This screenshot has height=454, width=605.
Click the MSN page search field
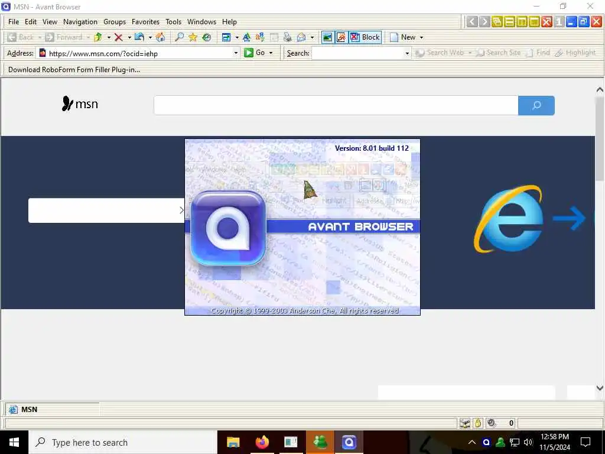(x=336, y=105)
